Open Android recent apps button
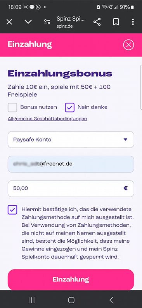This screenshot has height=308, width=142. point(31,300)
